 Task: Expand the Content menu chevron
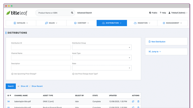(x=88, y=23)
